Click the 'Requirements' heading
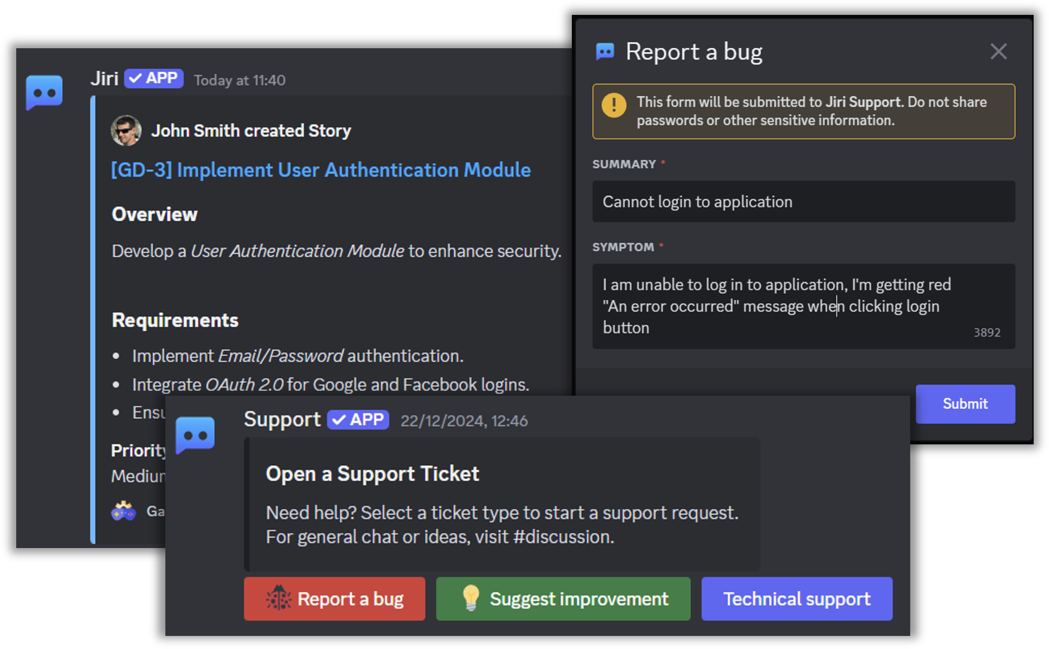This screenshot has height=649, width=1049. 175,320
